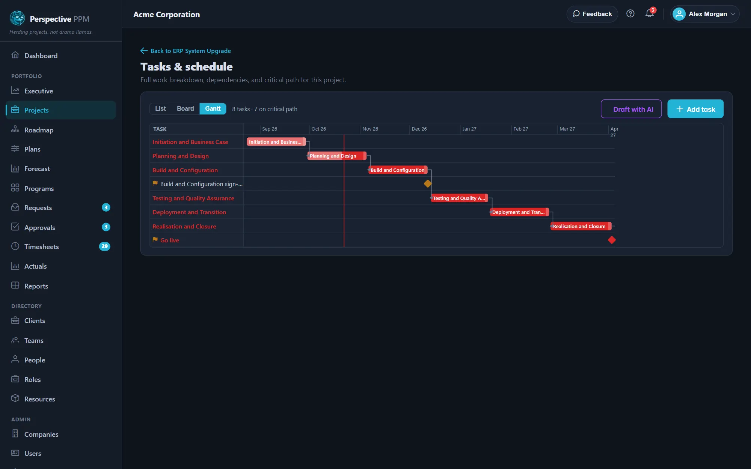Click the Reports table icon
The height and width of the screenshot is (469, 751).
tap(15, 285)
